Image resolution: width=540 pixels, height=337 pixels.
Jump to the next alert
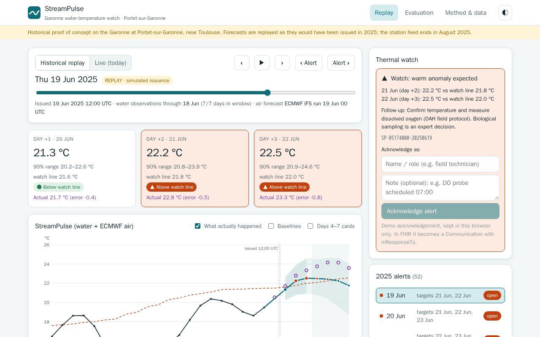pyautogui.click(x=341, y=63)
